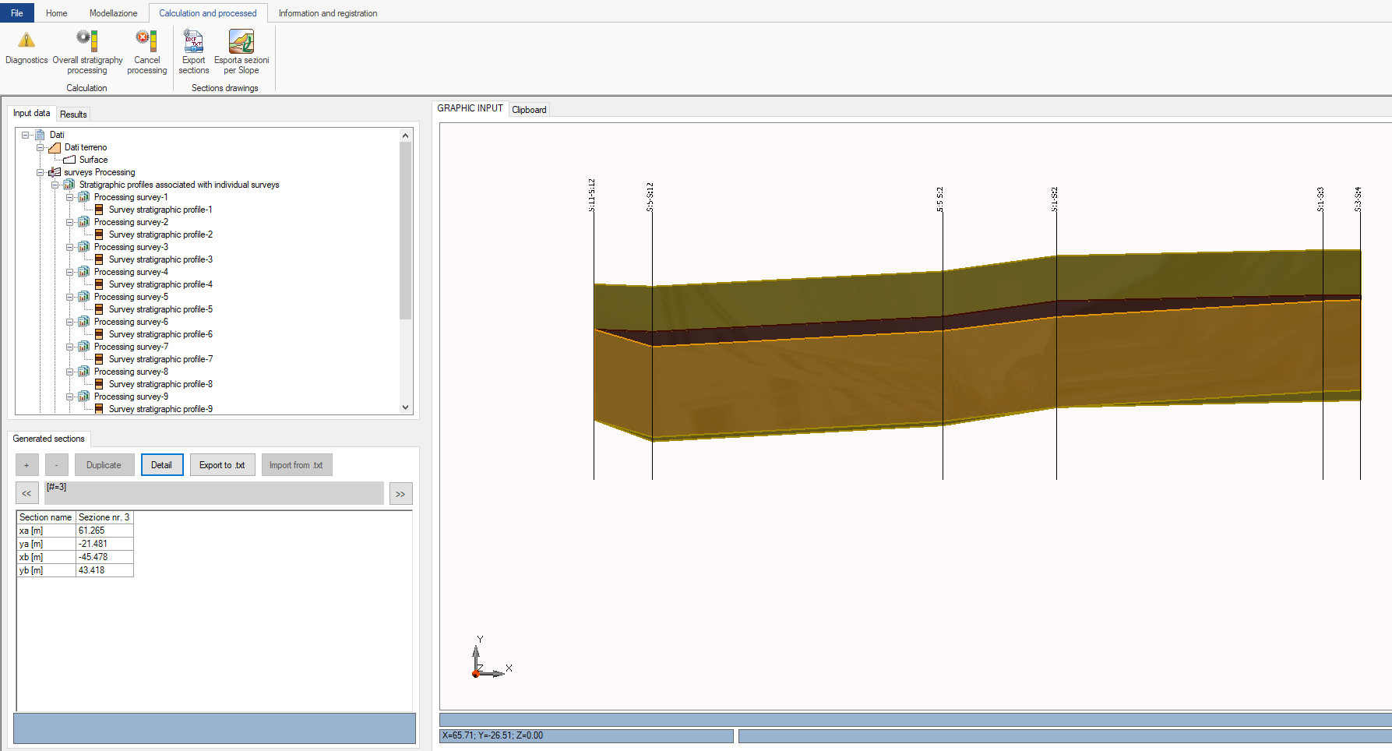
Task: Click the ya [m] value -21.481
Action: click(x=104, y=544)
